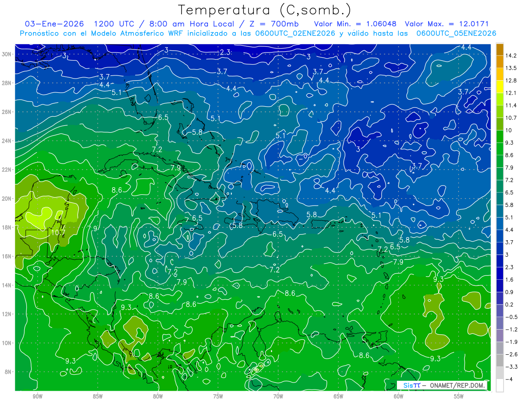
Task: Click the purple color bar swatch between -1.9 and -1.2
Action: [500, 336]
